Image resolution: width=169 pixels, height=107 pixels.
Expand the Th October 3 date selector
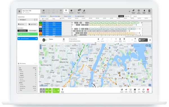26,20
